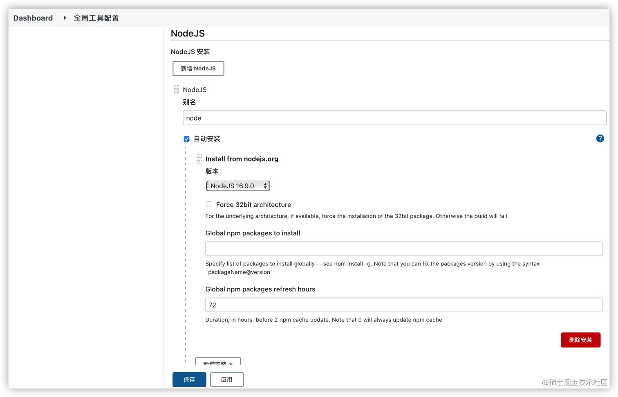The width and height of the screenshot is (618, 397).
Task: Open the help icon for 自动安装
Action: (600, 139)
